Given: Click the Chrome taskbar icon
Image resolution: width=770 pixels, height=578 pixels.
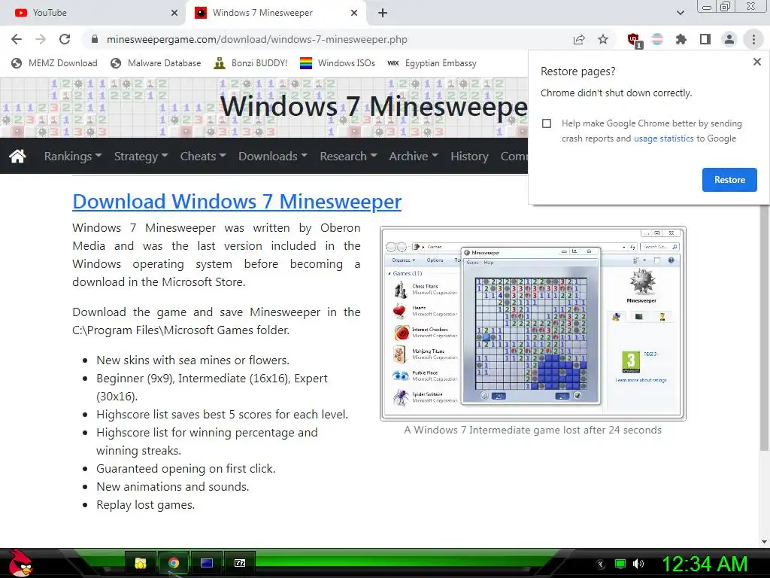Looking at the screenshot, I should (x=174, y=563).
